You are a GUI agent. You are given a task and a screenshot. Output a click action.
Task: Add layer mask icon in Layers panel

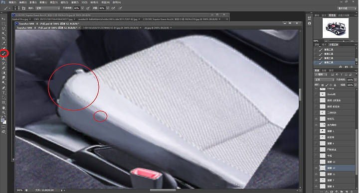point(332,192)
